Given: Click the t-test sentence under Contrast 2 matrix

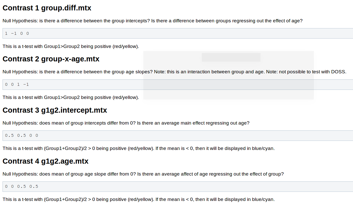Looking at the screenshot, I should (x=71, y=97).
